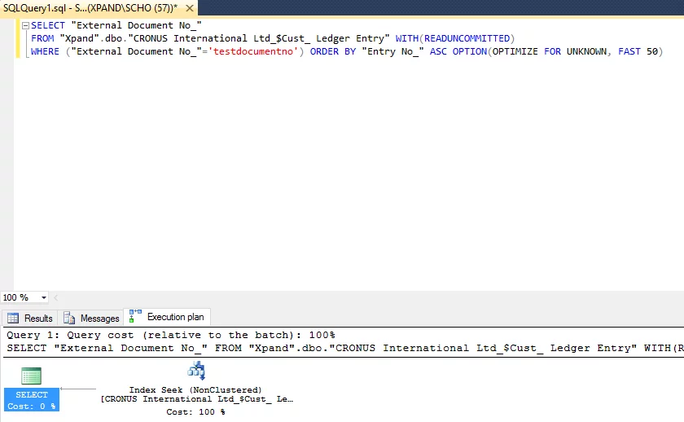The image size is (684, 422).
Task: Click the 'Cost: 100 %' text under Index Seek
Action: (x=195, y=412)
